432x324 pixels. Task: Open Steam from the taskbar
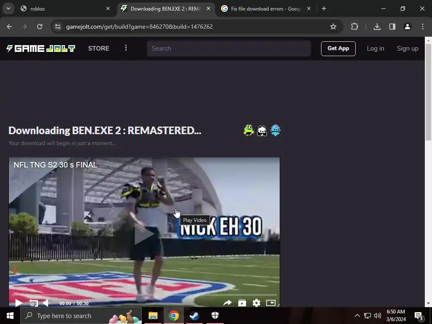click(194, 316)
